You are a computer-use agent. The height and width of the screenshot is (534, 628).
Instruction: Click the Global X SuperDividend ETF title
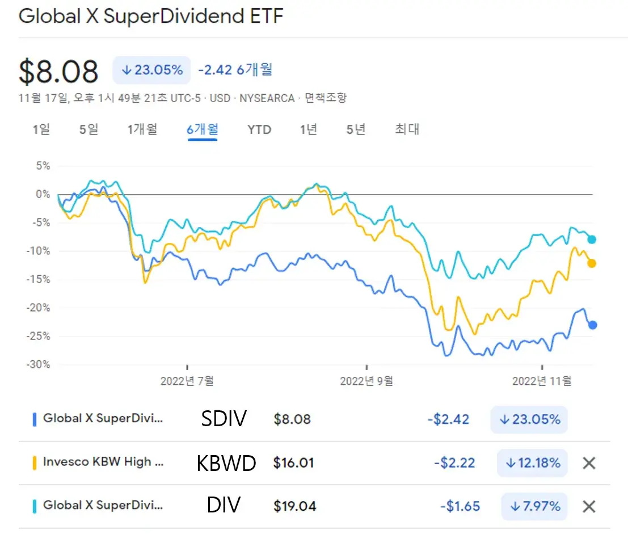pos(151,16)
